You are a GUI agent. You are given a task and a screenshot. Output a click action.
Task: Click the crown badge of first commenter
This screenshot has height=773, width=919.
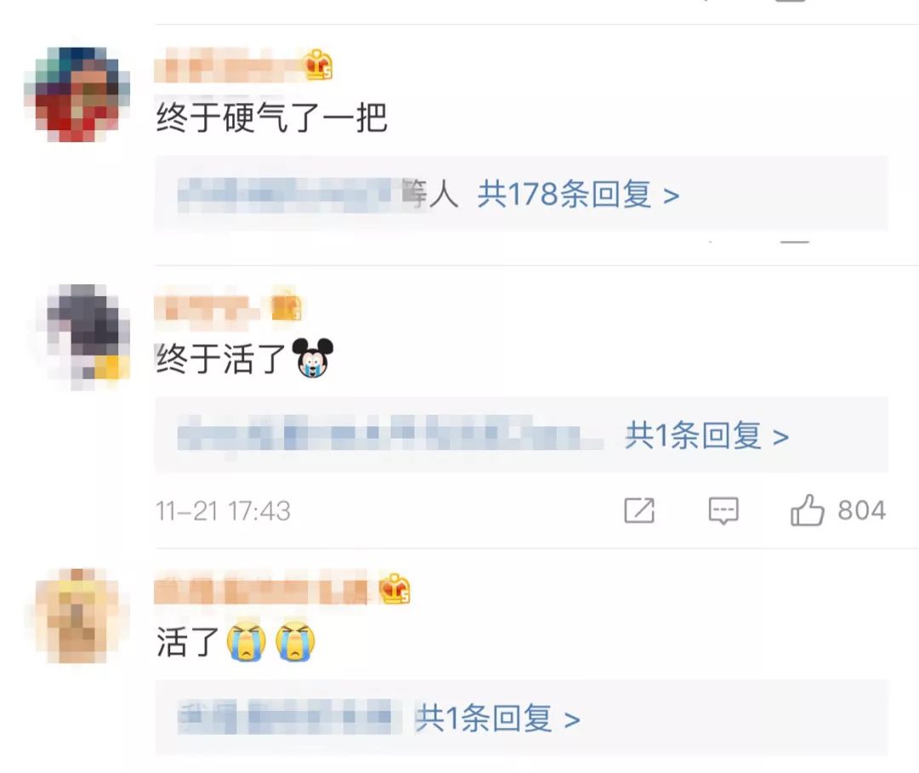(x=317, y=65)
